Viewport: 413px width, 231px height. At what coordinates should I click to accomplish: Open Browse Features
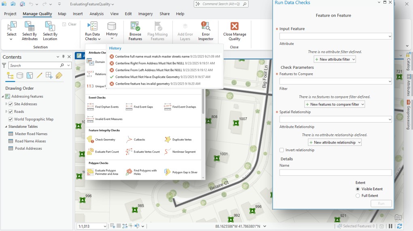135,31
